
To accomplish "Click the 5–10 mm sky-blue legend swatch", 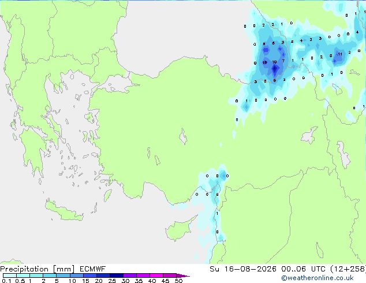I will click(x=64, y=275).
